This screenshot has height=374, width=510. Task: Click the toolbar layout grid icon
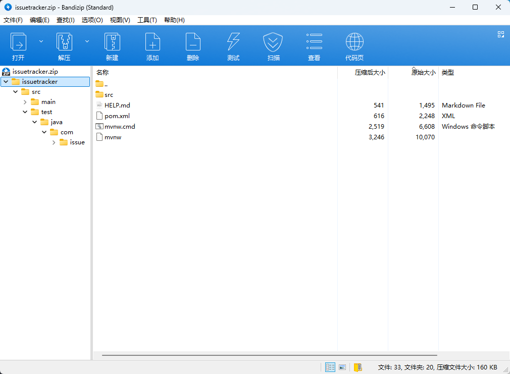click(501, 34)
